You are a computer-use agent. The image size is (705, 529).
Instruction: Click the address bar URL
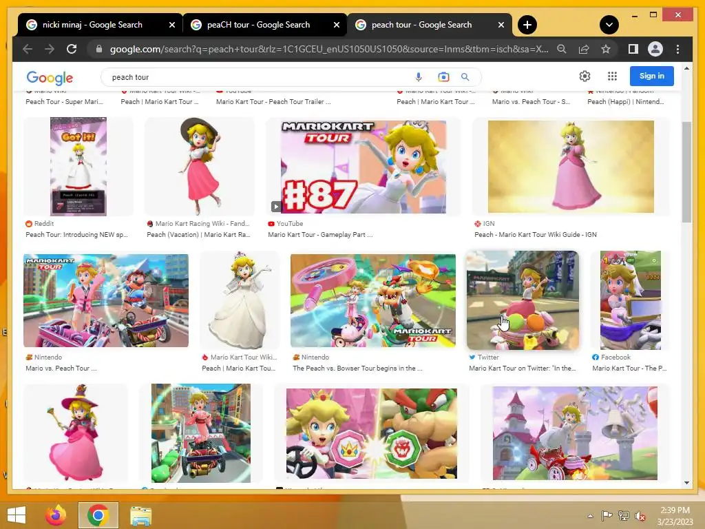pos(328,49)
